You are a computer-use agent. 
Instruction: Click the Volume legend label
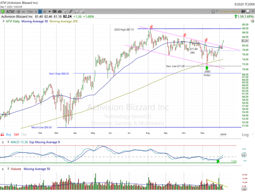tap(16, 169)
